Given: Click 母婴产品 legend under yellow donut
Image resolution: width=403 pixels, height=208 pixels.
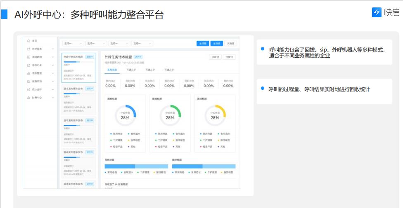Looking at the screenshot, I should [x=206, y=147].
